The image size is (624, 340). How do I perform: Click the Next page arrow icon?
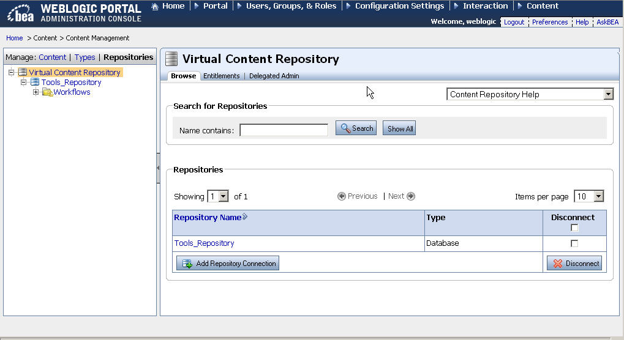coord(411,196)
